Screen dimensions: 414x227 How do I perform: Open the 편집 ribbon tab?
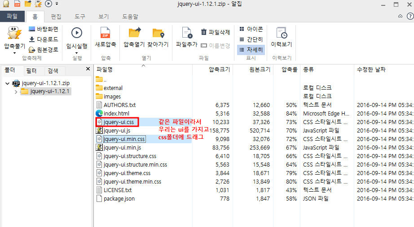[x=56, y=17]
